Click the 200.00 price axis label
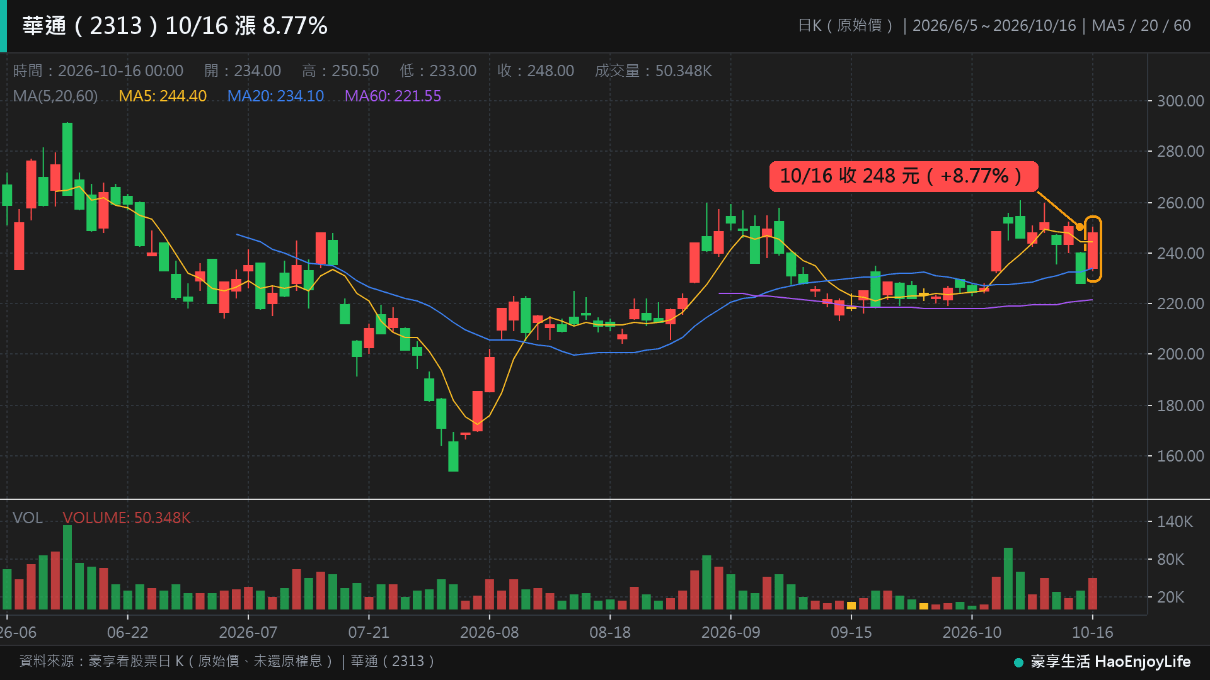 point(1180,354)
